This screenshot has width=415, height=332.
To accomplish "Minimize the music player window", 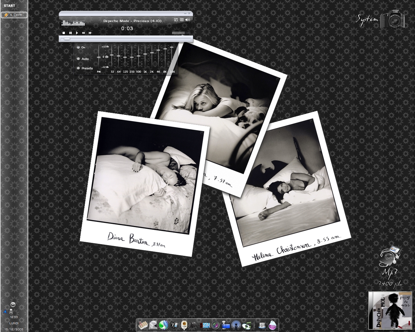I will tap(185, 13).
